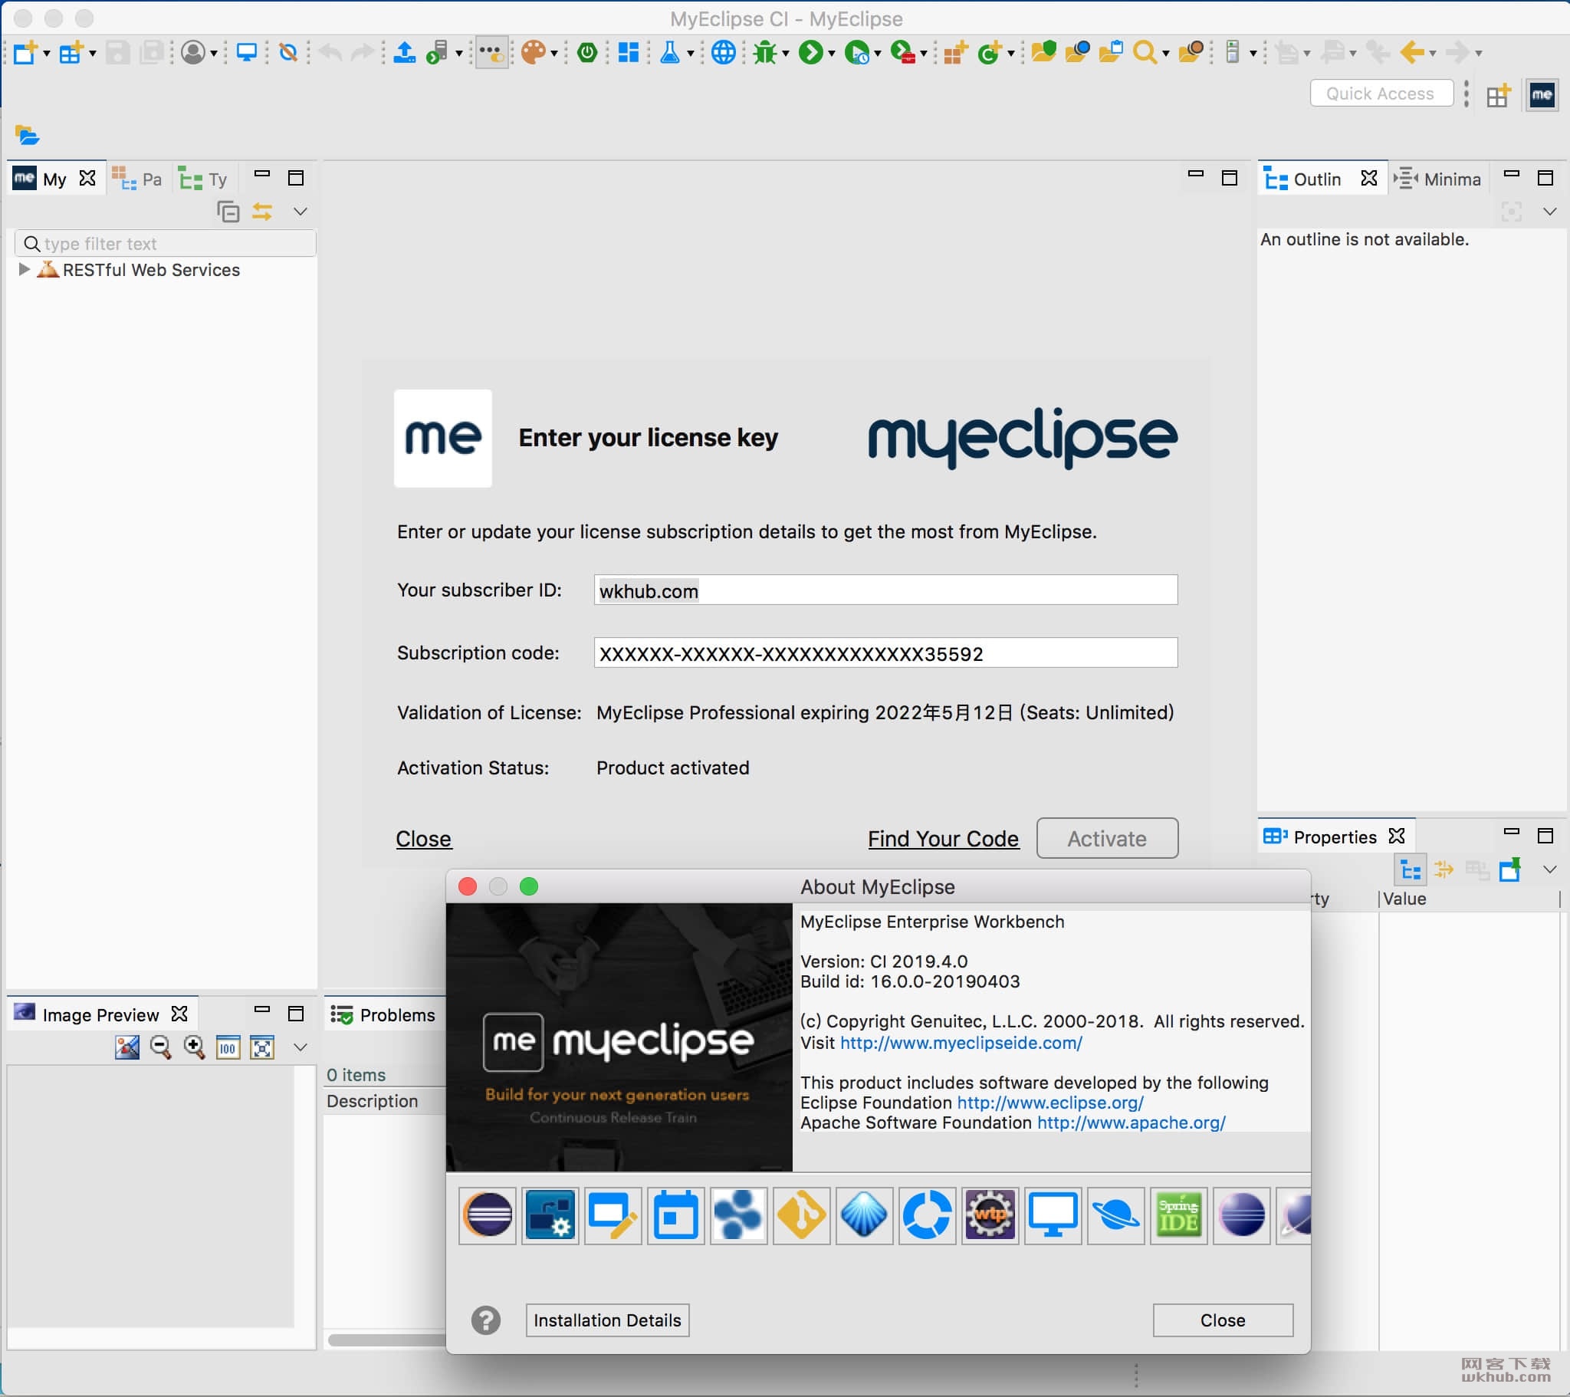Viewport: 1570px width, 1397px height.
Task: Switch to the Minima view tab
Action: (x=1438, y=179)
